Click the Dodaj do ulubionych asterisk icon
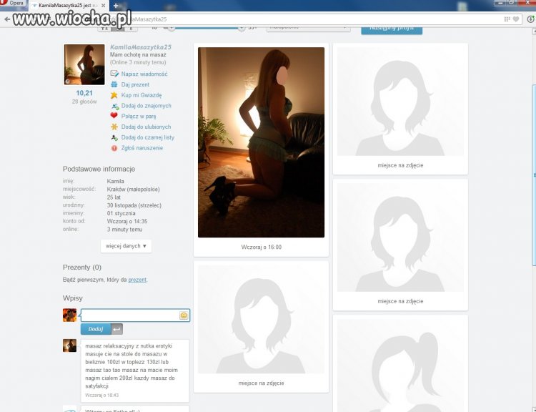The image size is (536, 412). tap(114, 127)
